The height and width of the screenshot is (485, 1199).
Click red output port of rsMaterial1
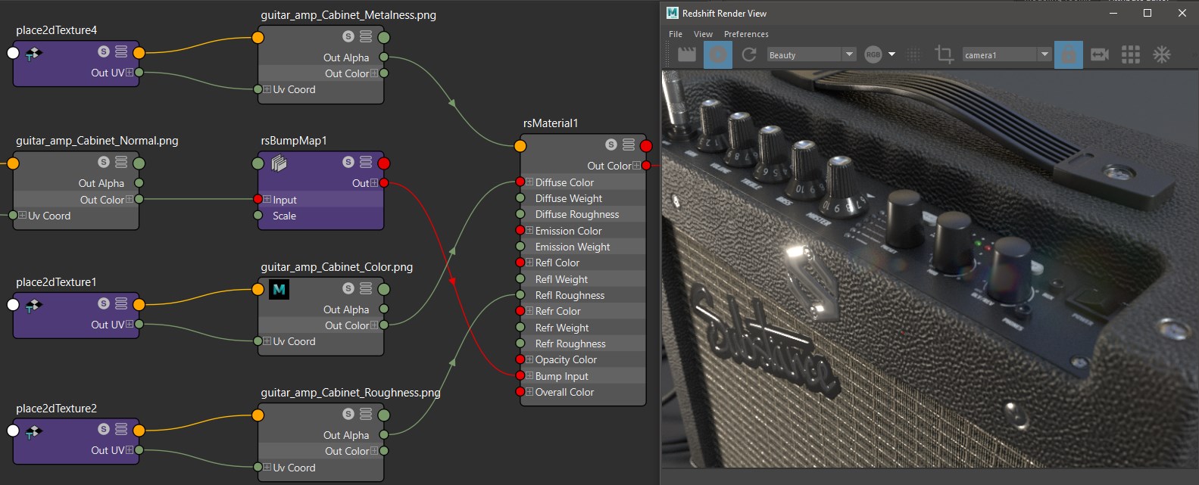click(x=646, y=145)
